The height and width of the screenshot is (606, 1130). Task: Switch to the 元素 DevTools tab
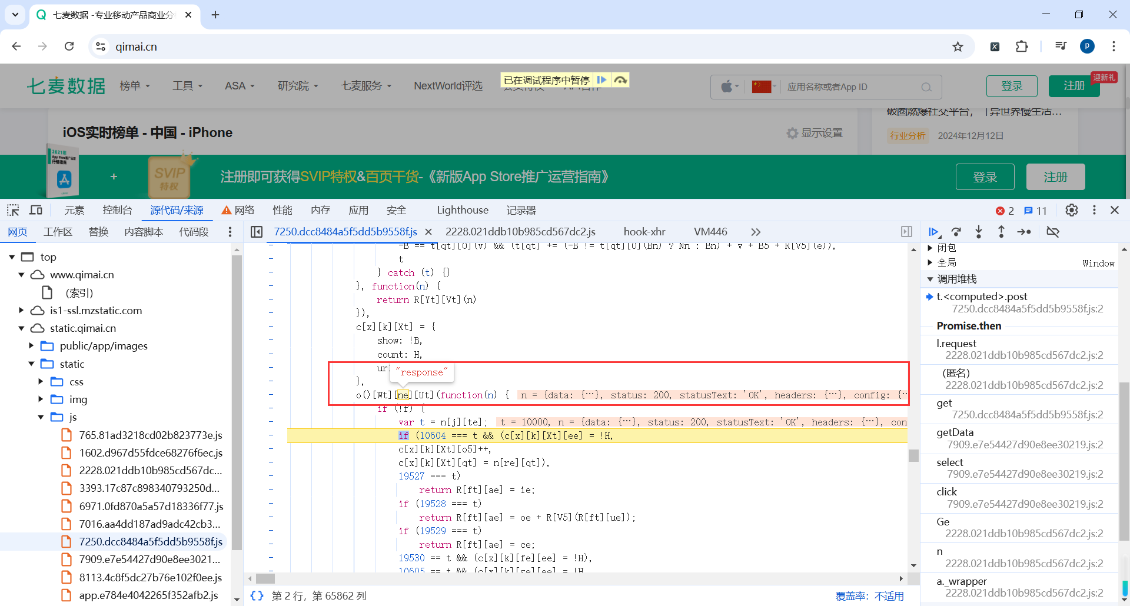tap(74, 210)
